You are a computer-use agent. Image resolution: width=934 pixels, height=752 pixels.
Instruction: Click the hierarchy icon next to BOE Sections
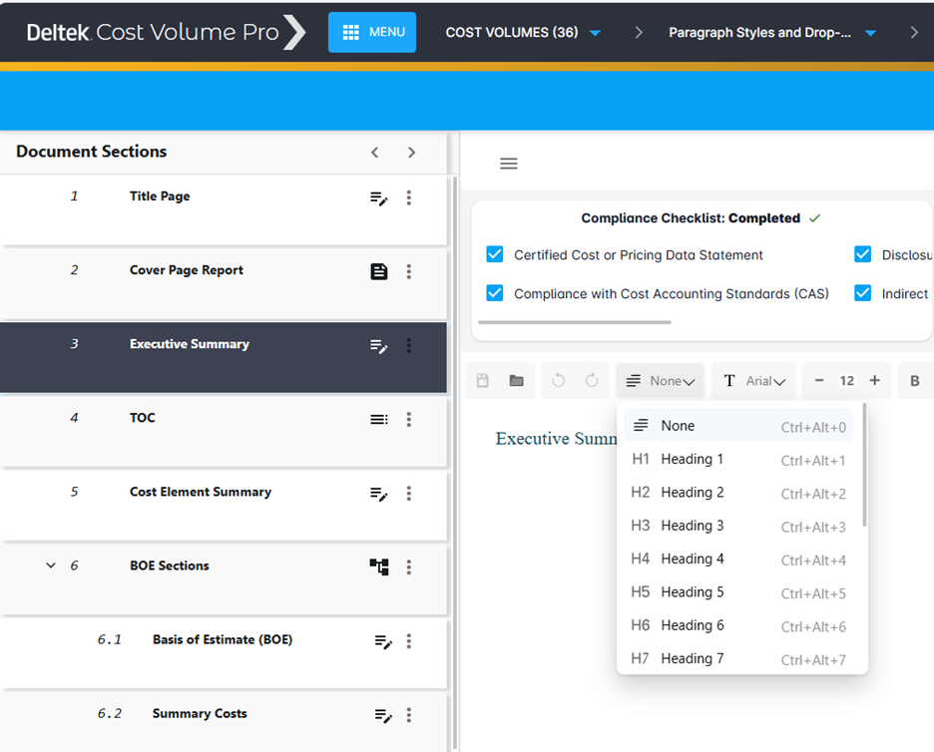coord(379,566)
